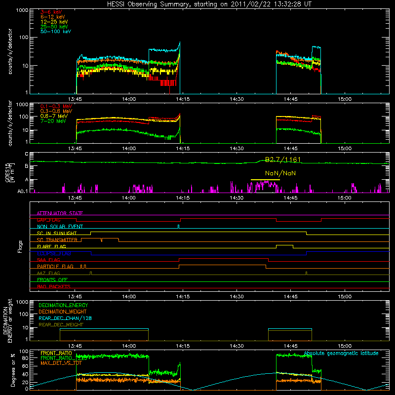Click the raised FLARE_FLAG pulse near 14:45
The image size is (395, 395).
[x=285, y=245]
